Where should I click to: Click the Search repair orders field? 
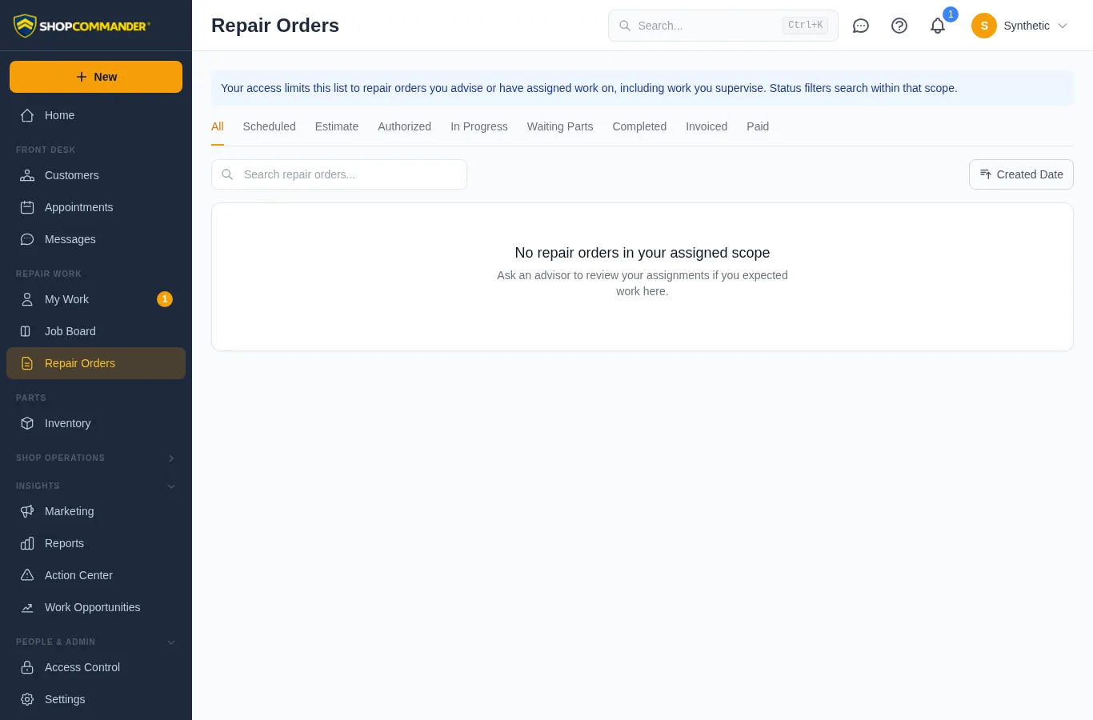click(x=339, y=174)
